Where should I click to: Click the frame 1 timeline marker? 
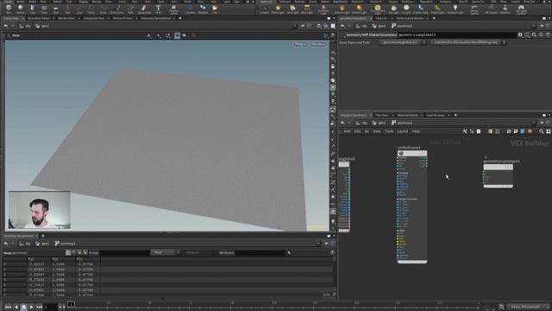(x=71, y=304)
